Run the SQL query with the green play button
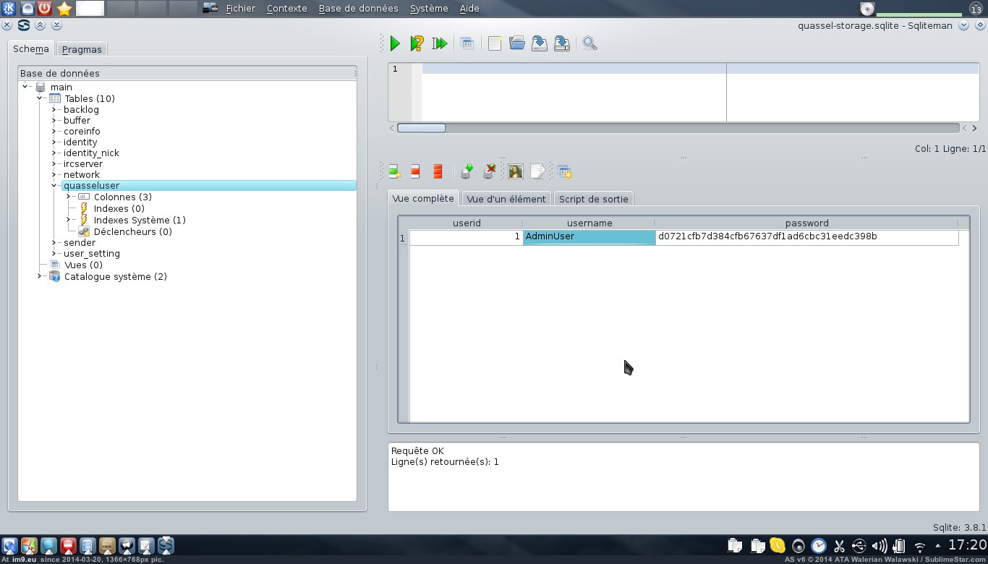 tap(395, 43)
